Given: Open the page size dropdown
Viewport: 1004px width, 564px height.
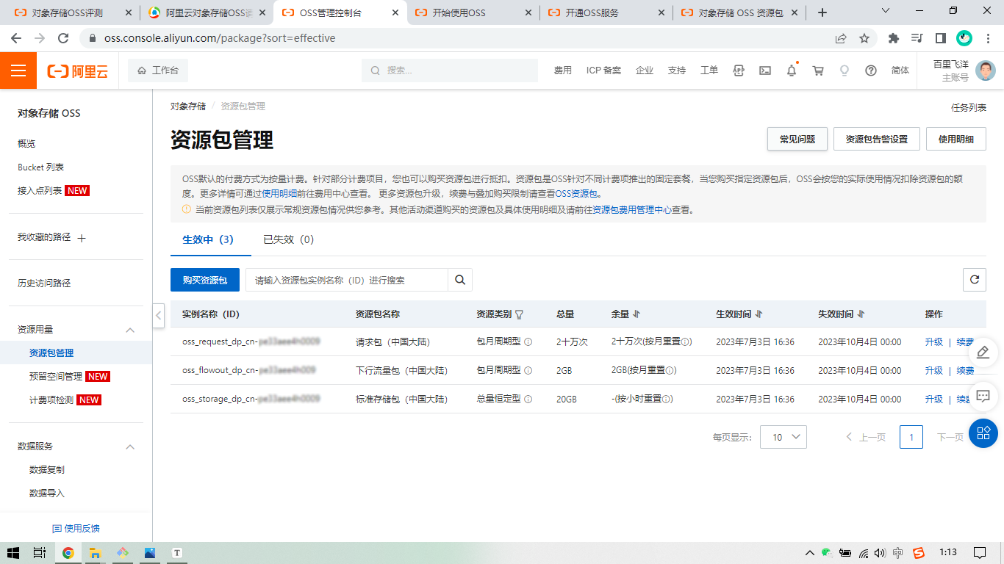Looking at the screenshot, I should tap(783, 437).
